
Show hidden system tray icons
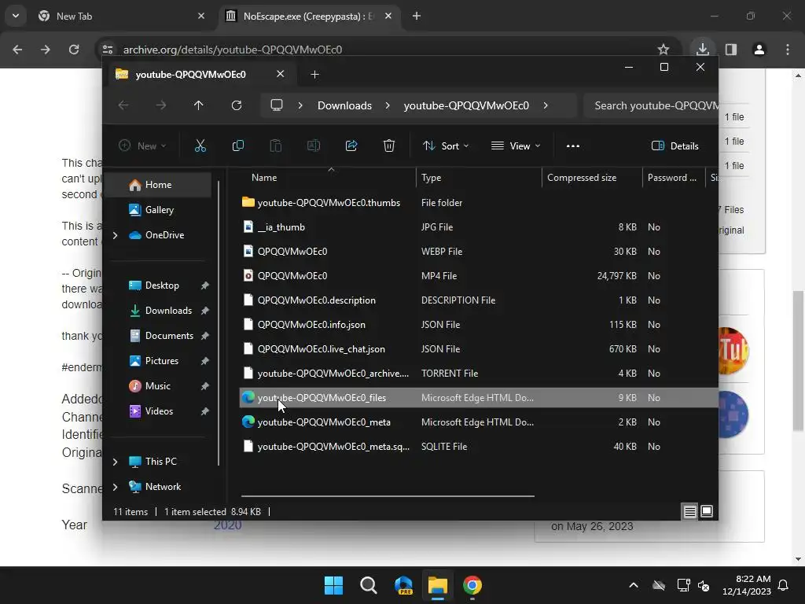(x=634, y=585)
